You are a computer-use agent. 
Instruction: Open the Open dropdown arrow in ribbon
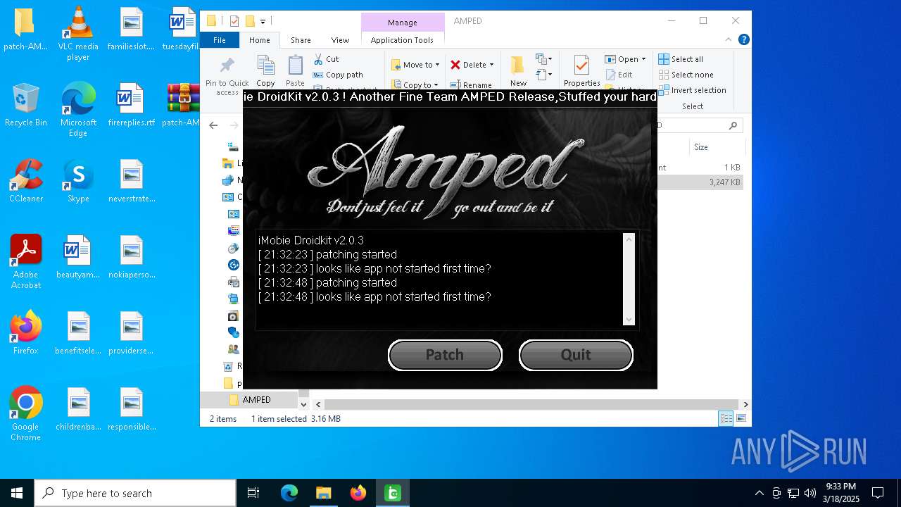[x=643, y=59]
